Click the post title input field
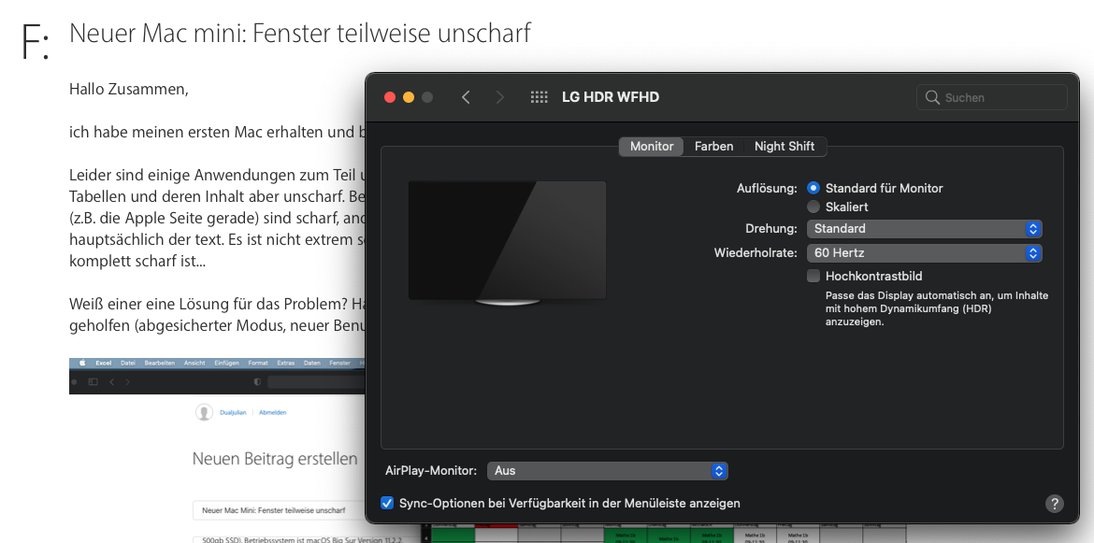The image size is (1094, 543). click(x=279, y=510)
